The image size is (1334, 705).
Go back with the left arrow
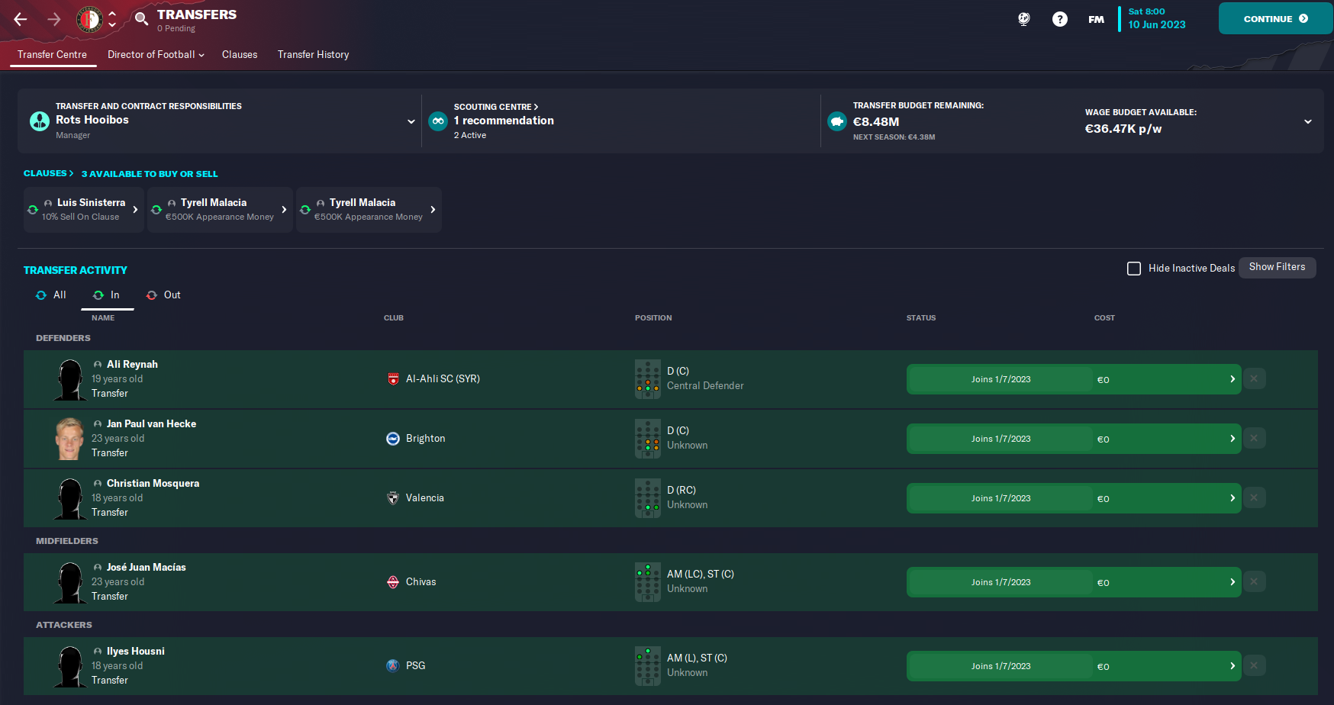(21, 19)
